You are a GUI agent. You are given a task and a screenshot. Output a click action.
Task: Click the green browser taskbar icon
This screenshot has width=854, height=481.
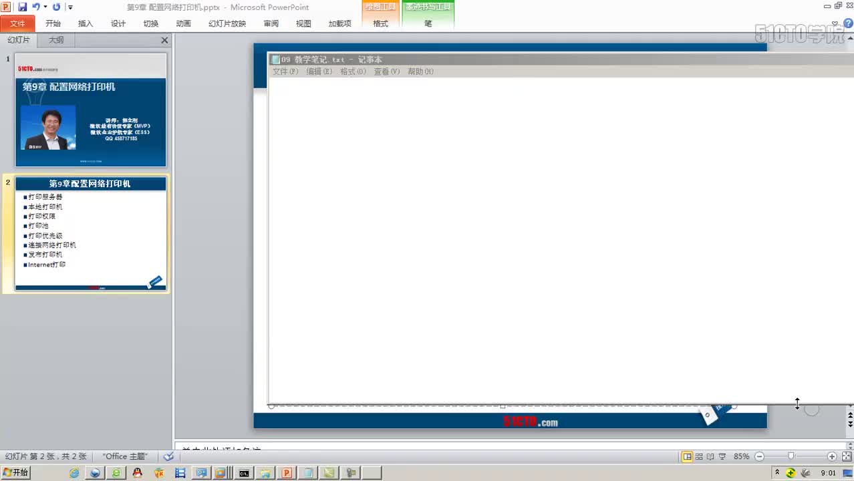point(116,472)
